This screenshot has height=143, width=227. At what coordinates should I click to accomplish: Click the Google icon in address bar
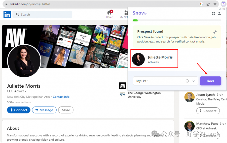201,4
